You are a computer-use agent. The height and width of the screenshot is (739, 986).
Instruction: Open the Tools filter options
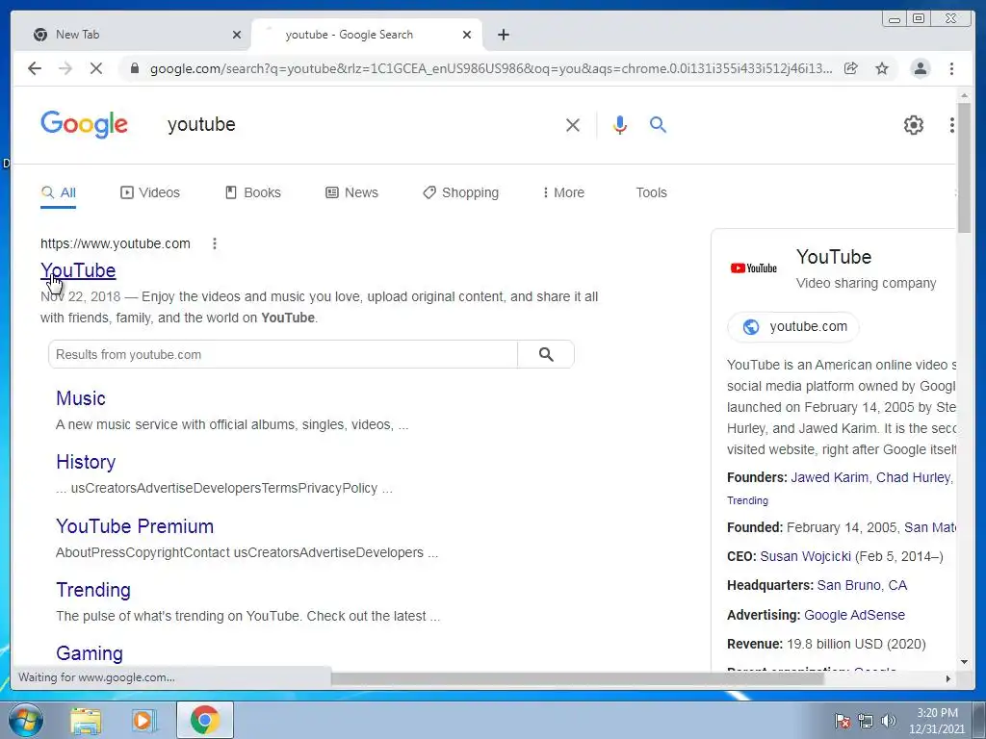[651, 192]
